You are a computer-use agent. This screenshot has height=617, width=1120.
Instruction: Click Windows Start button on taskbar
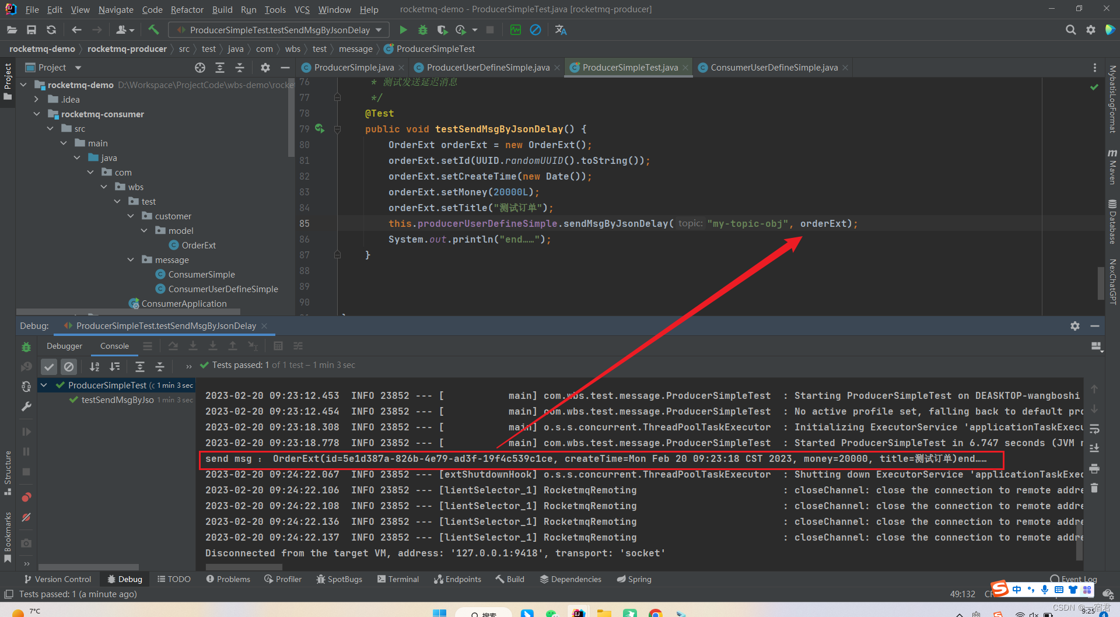(439, 612)
